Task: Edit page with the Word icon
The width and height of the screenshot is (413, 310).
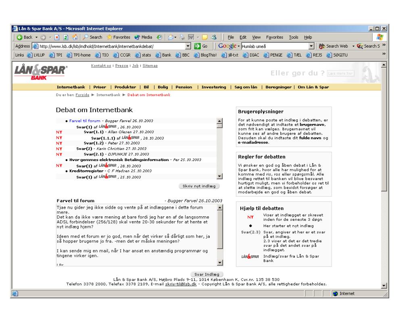Action: 191,38
